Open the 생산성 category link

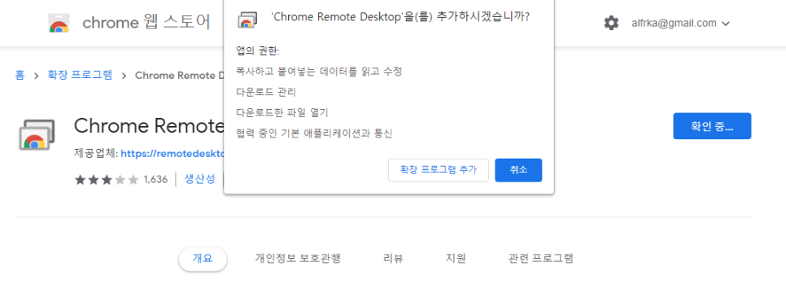[199, 179]
